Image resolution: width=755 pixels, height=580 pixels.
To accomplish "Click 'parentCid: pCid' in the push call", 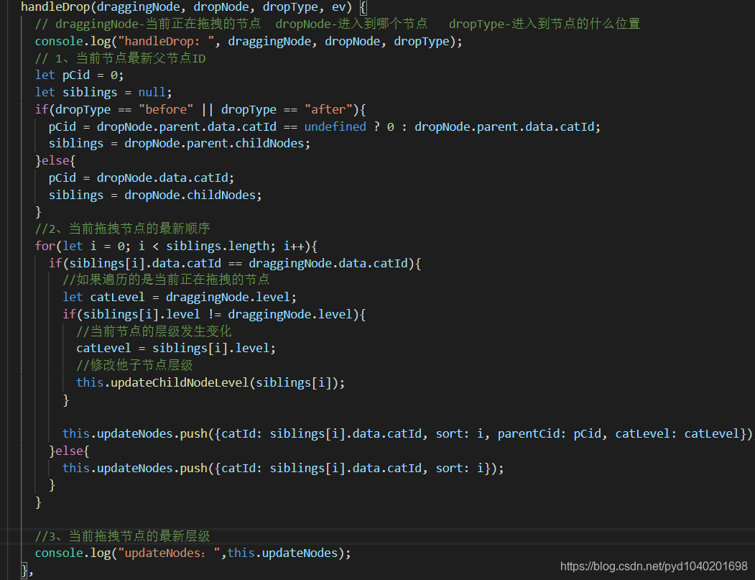I will [550, 434].
